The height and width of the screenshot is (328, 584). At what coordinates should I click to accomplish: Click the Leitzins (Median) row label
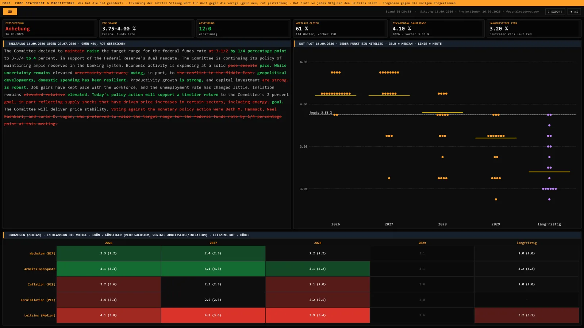pos(40,315)
